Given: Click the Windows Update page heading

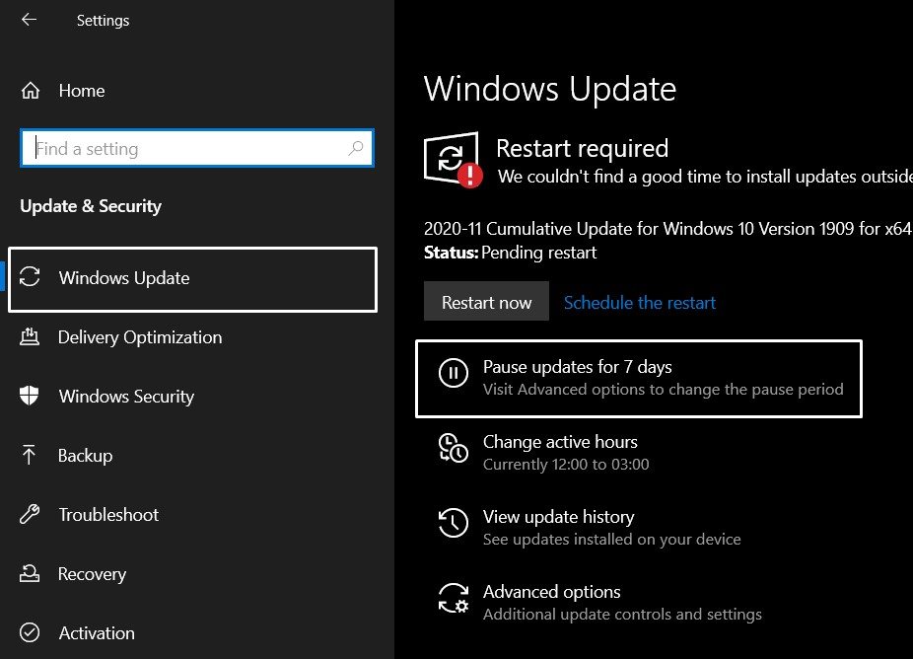Looking at the screenshot, I should click(x=549, y=89).
